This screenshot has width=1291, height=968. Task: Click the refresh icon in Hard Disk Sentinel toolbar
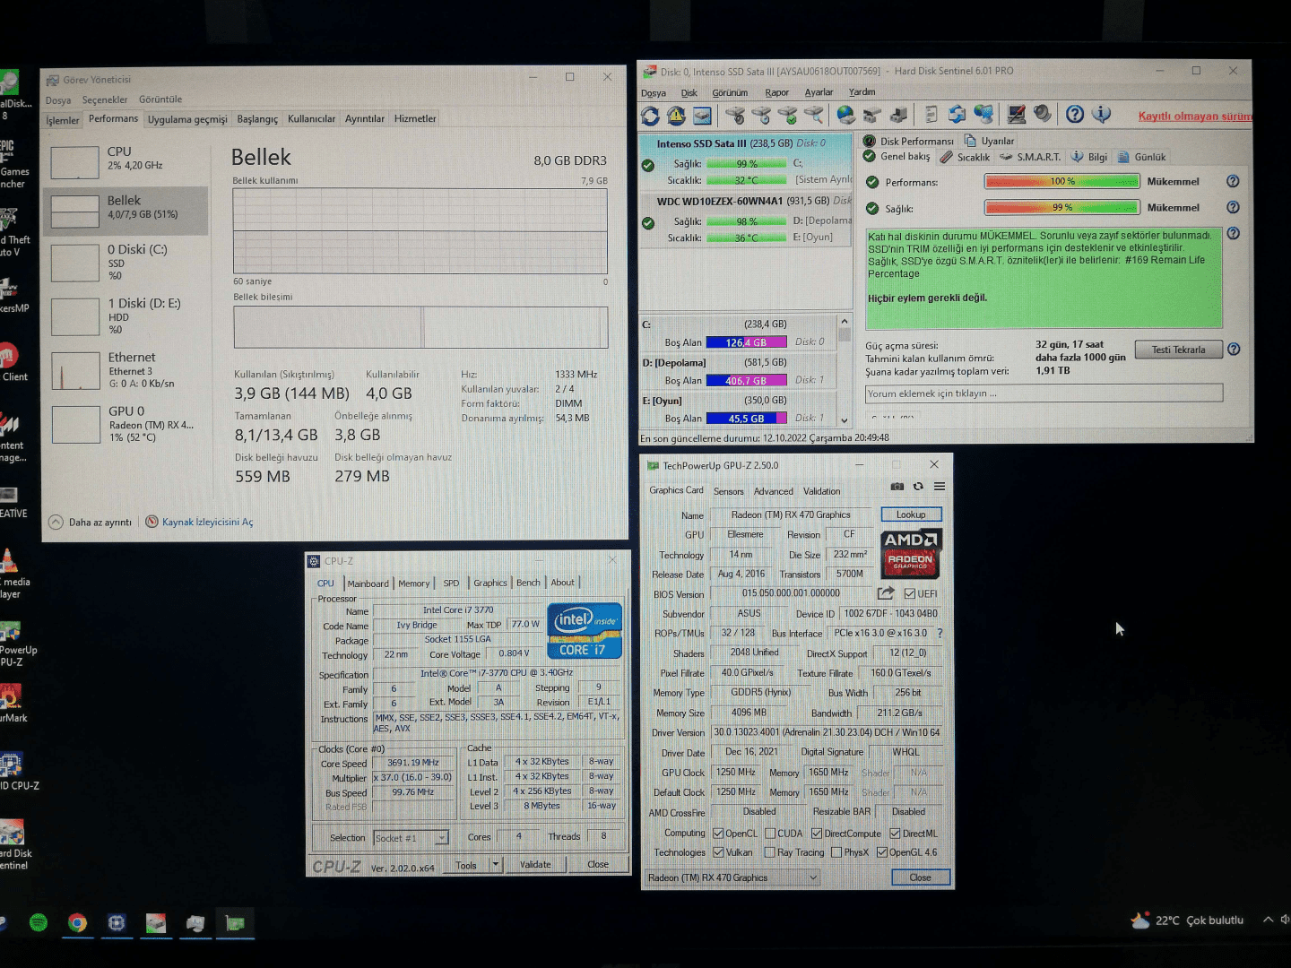(650, 116)
